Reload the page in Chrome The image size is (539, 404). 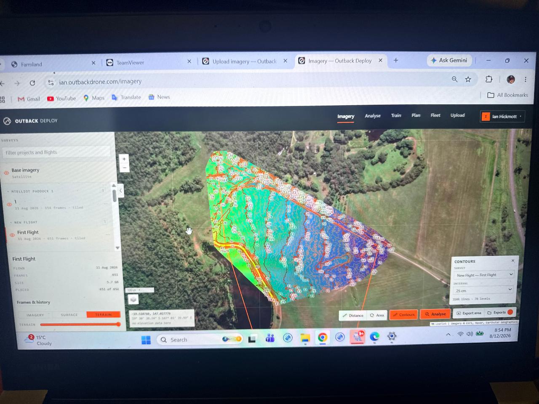[32, 83]
